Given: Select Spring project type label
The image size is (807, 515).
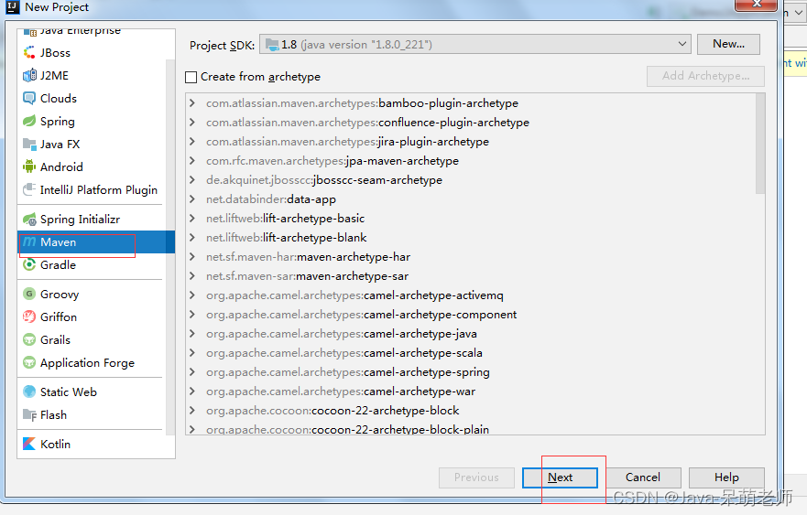Looking at the screenshot, I should 58,122.
